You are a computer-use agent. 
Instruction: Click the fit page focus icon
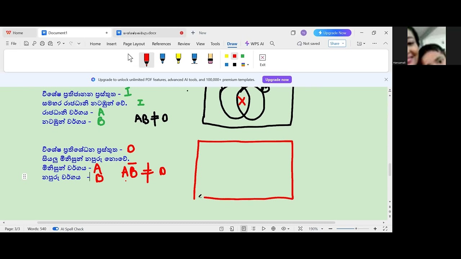coord(300,229)
